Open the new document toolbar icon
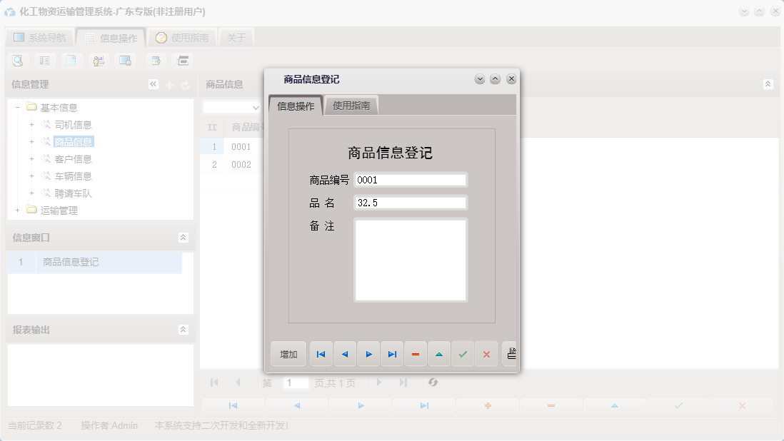Screen dimensions: 784x441 (x=72, y=61)
